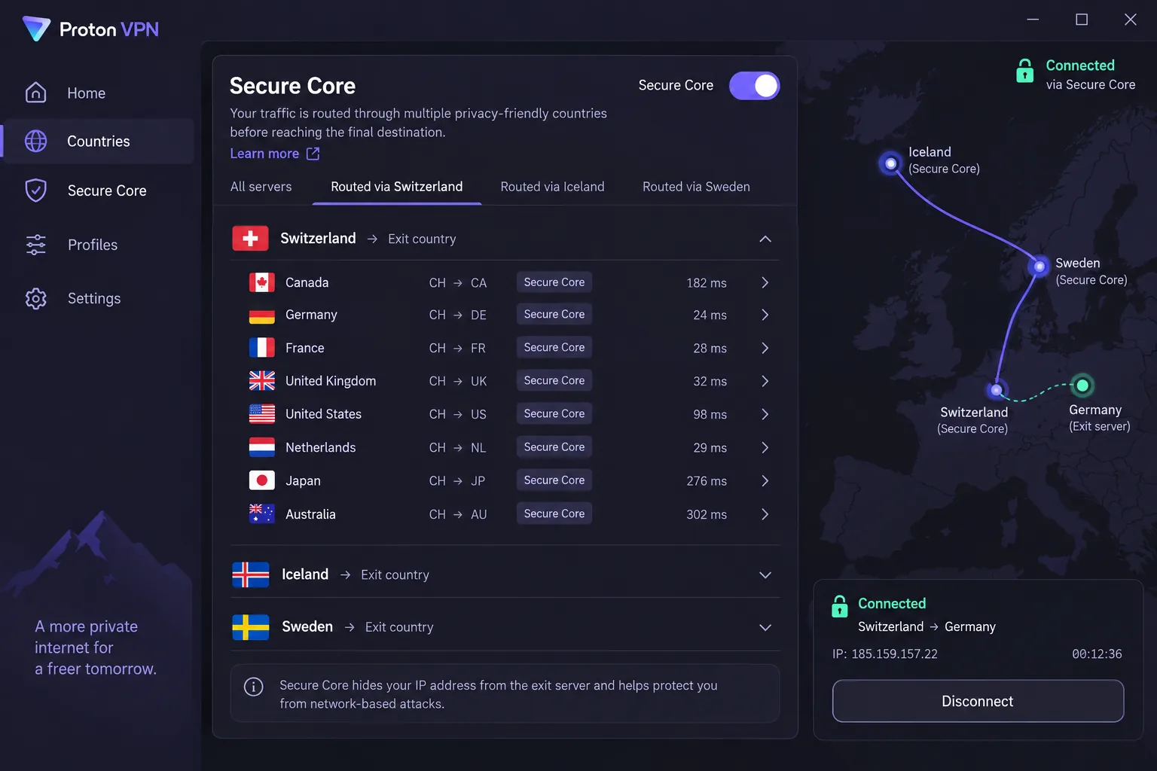
Task: Click the green lock icon at map top
Action: (1025, 71)
